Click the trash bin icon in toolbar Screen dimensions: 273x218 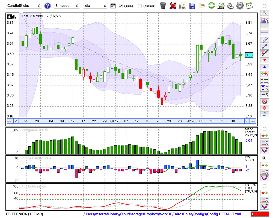point(163,5)
